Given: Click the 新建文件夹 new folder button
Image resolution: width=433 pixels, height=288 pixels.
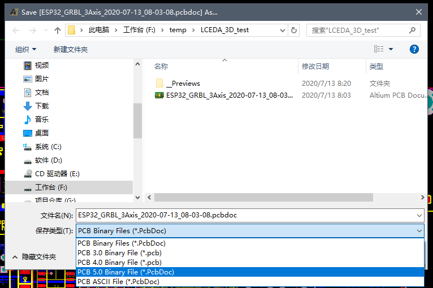Looking at the screenshot, I should coord(71,49).
